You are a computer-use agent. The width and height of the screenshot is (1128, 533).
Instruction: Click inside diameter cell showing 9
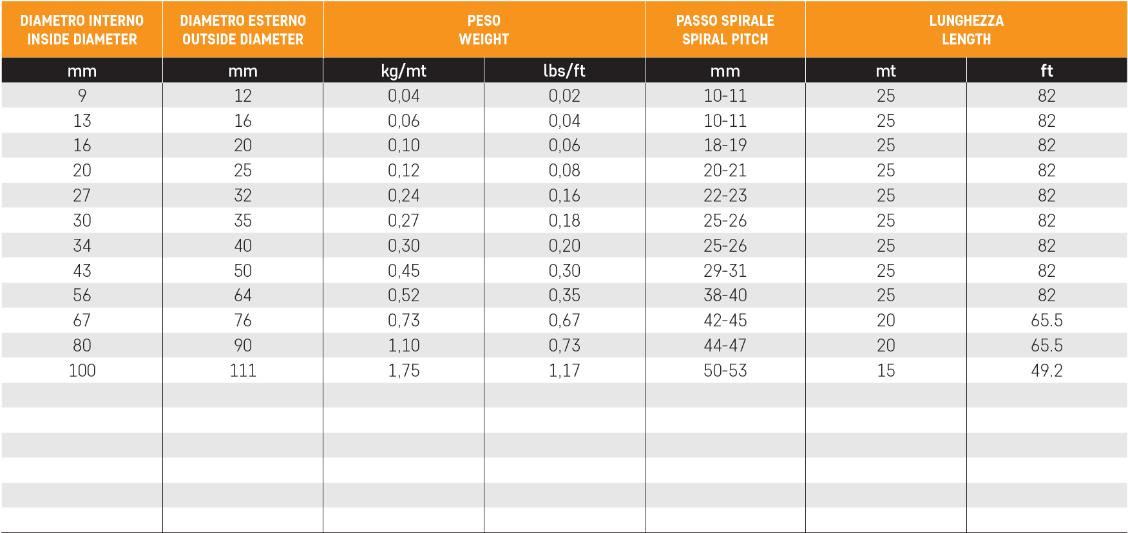[x=82, y=96]
